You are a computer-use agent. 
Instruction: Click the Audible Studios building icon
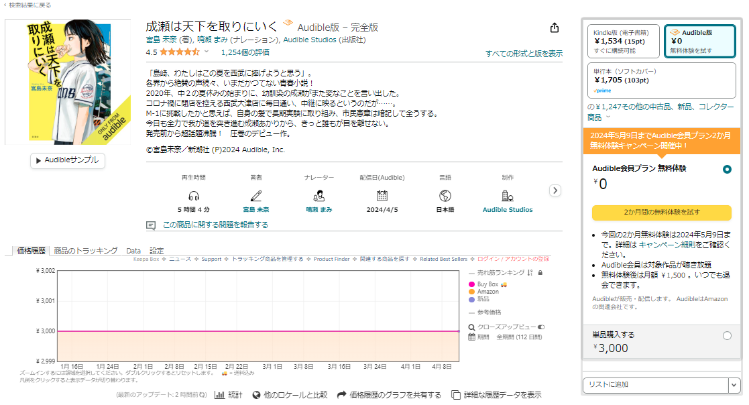point(508,196)
